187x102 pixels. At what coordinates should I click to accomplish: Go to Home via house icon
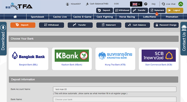[15, 17]
